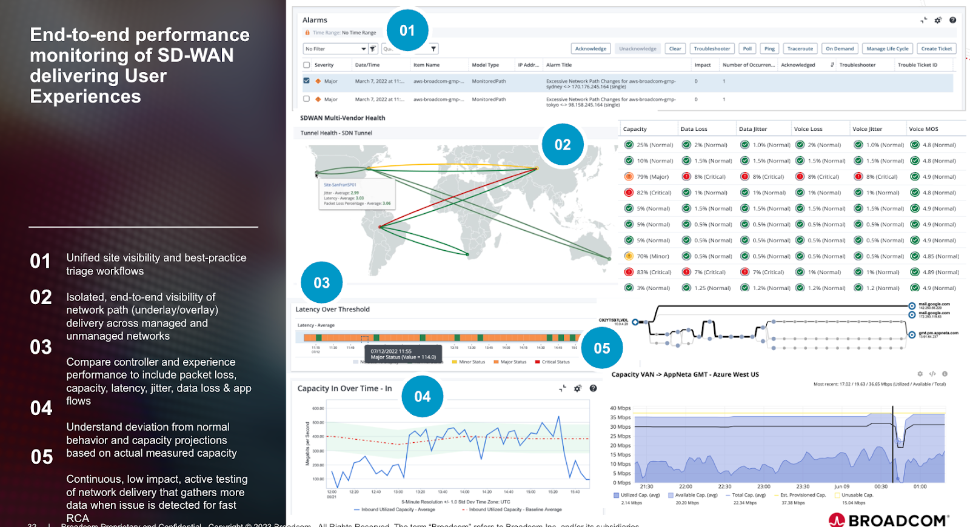Screen dimensions: 970x527
Task: Collapse the Alarms panel with the minimize arrows
Action: coord(923,21)
